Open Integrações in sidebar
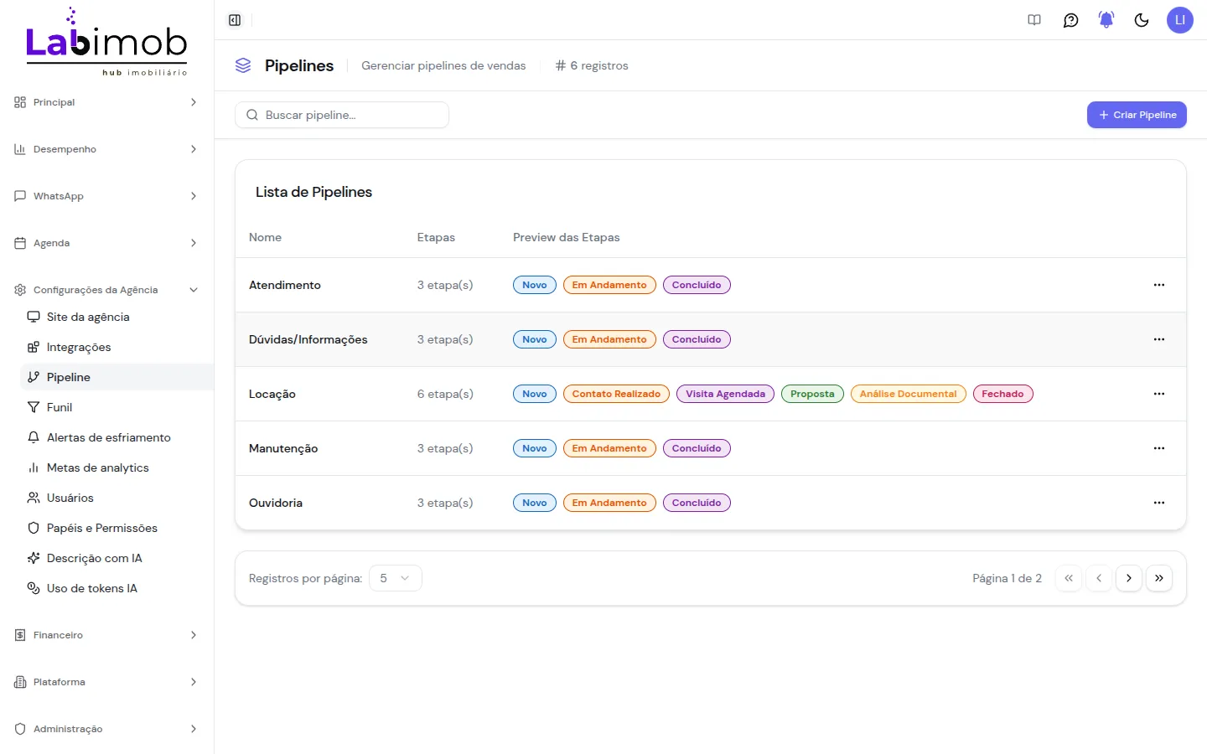Viewport: 1207px width, 754px height. pos(117,347)
